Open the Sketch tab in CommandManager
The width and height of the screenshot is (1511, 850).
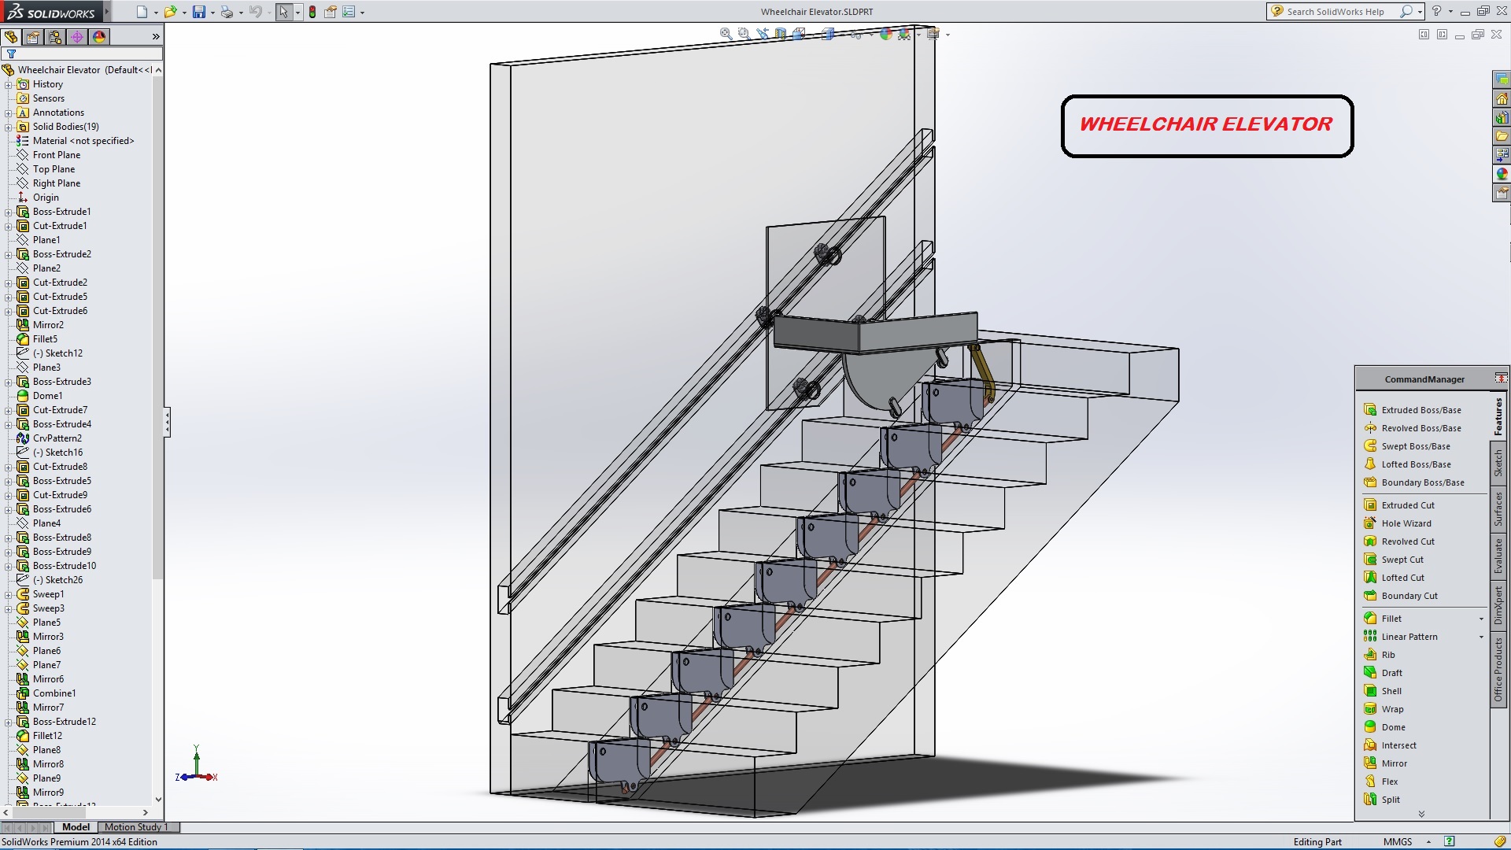pyautogui.click(x=1498, y=463)
